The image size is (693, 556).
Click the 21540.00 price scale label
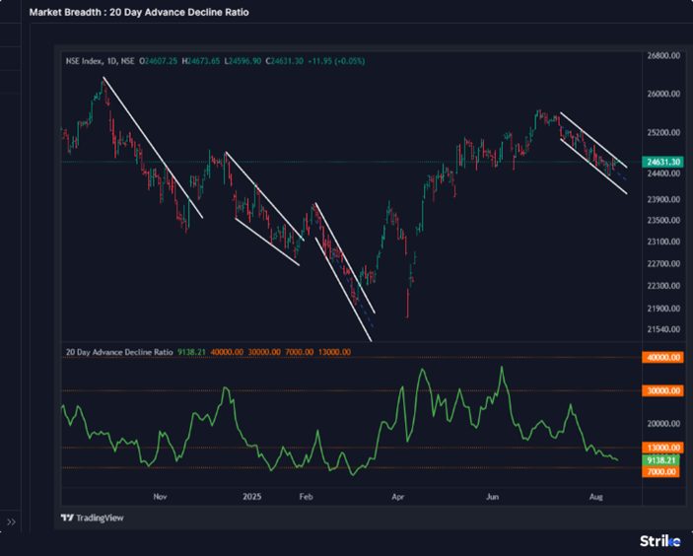tap(663, 328)
